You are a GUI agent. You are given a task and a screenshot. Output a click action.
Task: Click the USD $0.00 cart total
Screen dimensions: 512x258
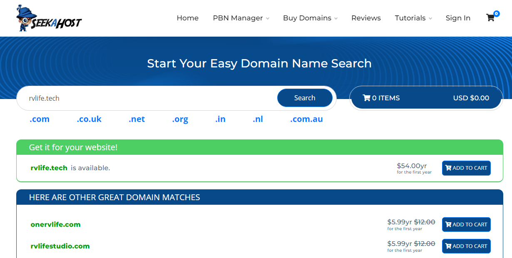pyautogui.click(x=471, y=98)
